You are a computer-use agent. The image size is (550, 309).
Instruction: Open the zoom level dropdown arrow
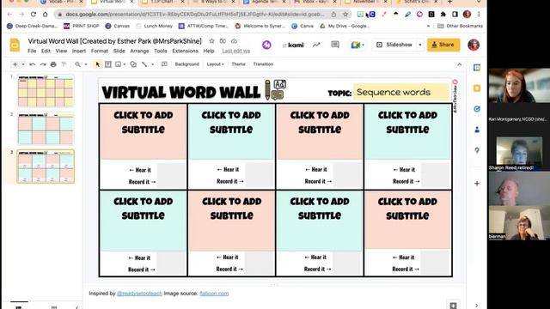click(86, 64)
